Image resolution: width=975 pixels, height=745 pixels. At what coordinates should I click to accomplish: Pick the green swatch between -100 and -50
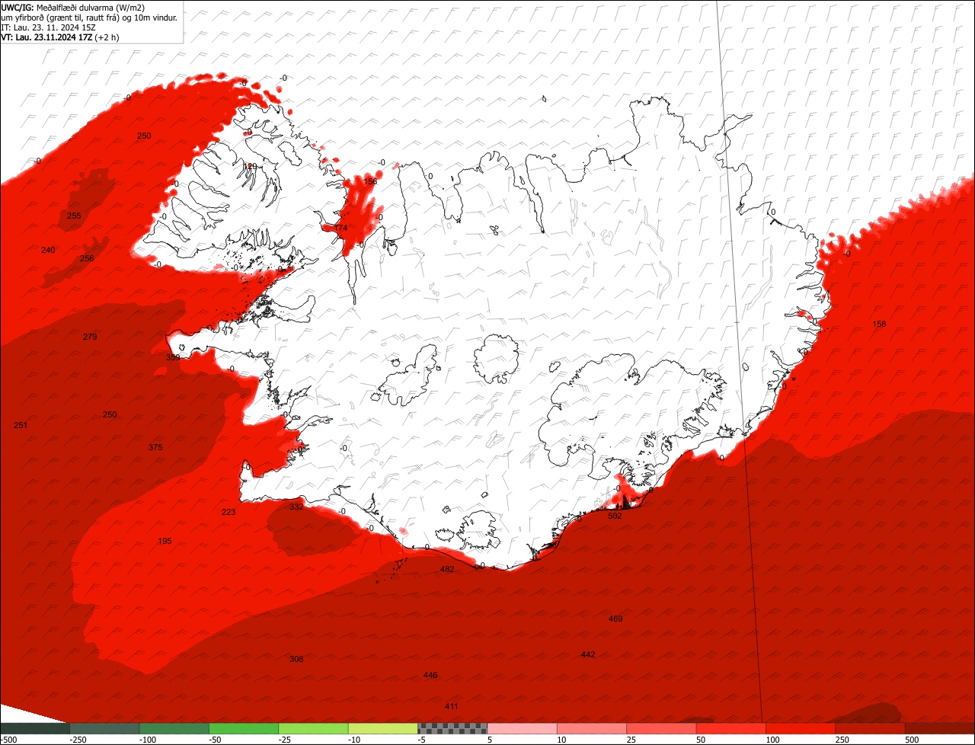(x=174, y=727)
